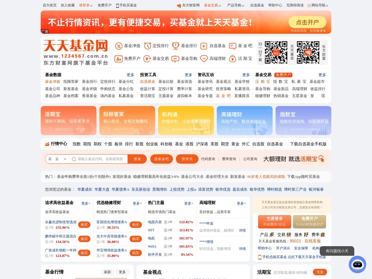Open 自选基金 via the plus icon

(203, 46)
